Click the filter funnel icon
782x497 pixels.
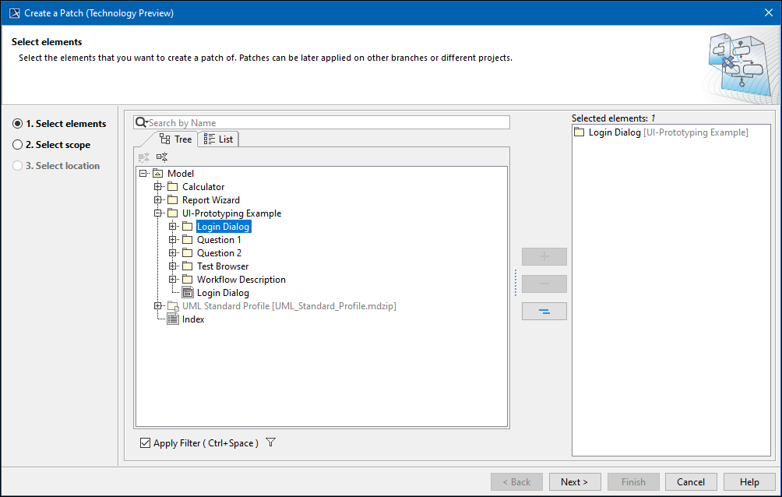point(270,443)
